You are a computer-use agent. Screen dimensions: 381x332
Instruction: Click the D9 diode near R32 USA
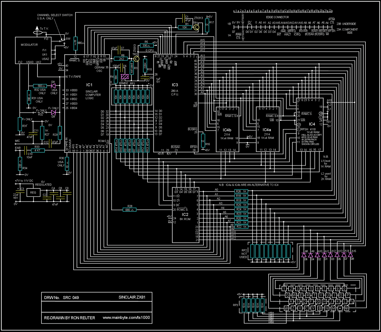point(53,86)
